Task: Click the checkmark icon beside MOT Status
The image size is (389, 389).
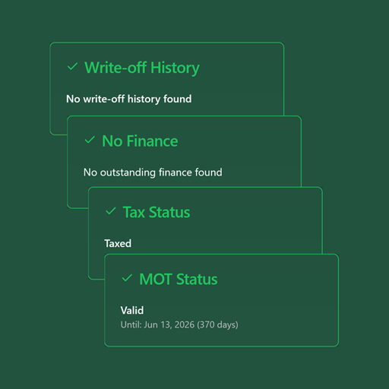Action: 127,278
